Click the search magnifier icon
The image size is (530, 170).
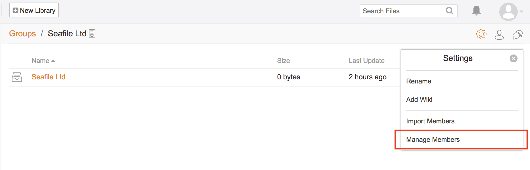pyautogui.click(x=449, y=11)
